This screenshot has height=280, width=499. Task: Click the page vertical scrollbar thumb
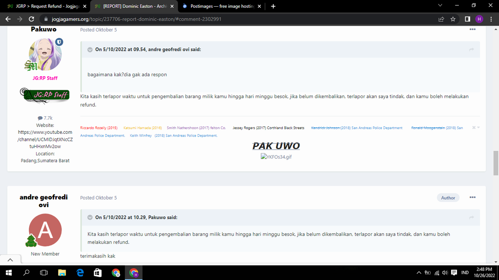pos(496,163)
